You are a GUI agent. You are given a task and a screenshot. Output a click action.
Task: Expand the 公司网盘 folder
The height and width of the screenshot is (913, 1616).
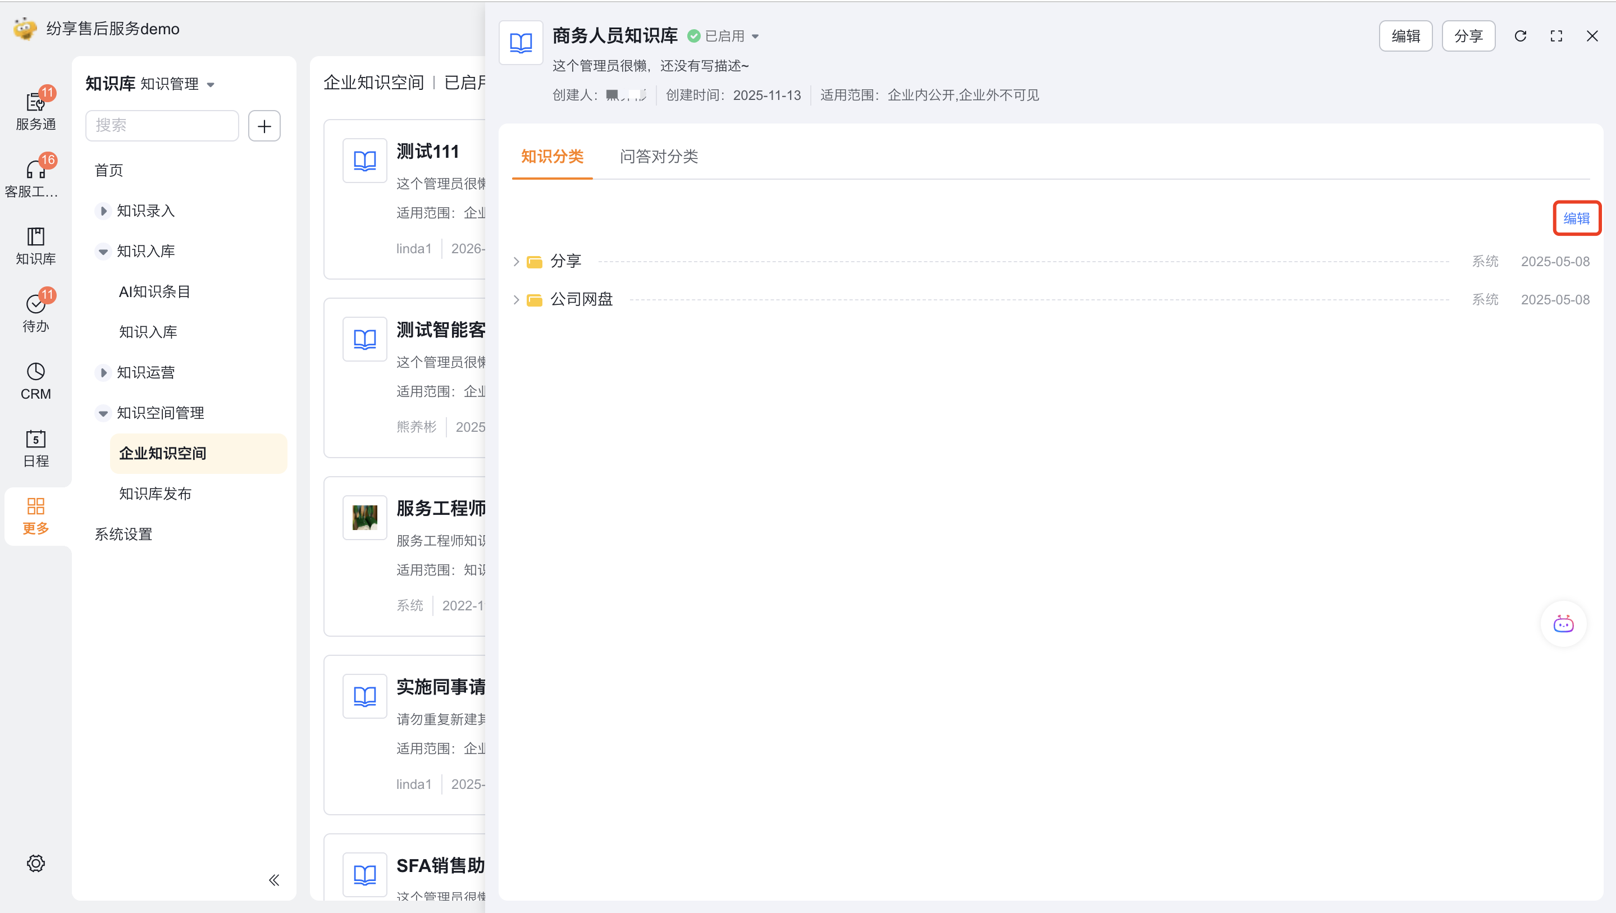tap(516, 300)
